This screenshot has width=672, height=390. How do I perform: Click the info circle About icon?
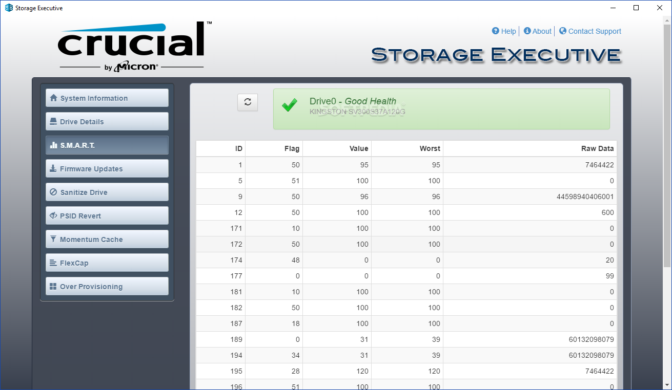(x=527, y=31)
